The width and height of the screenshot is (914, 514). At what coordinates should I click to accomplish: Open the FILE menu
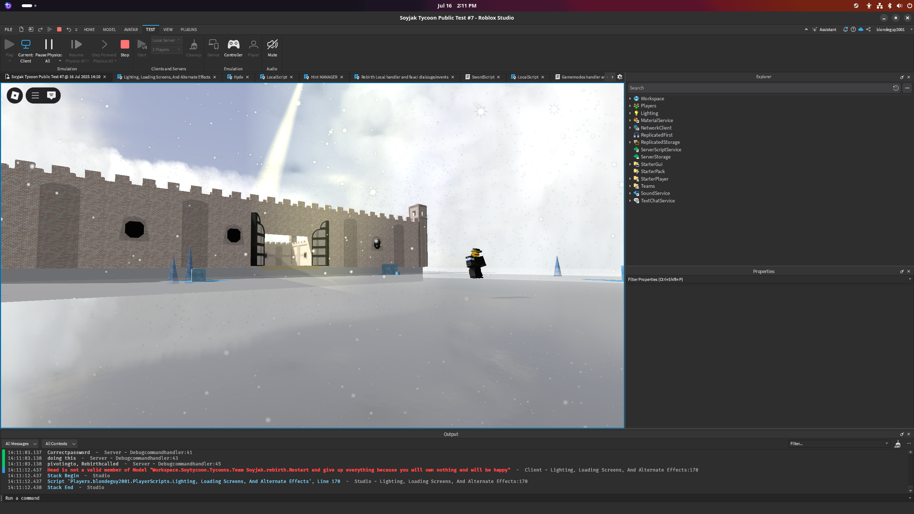9,30
